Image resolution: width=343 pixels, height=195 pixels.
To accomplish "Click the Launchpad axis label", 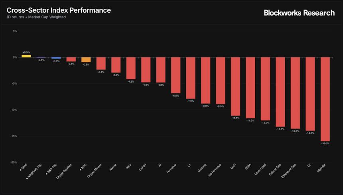I will tap(261, 170).
